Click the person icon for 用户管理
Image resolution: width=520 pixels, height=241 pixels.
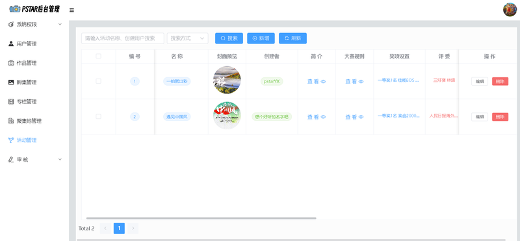tap(11, 44)
